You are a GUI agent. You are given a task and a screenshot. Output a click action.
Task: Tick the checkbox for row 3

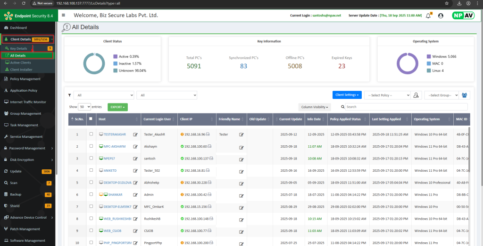[91, 159]
